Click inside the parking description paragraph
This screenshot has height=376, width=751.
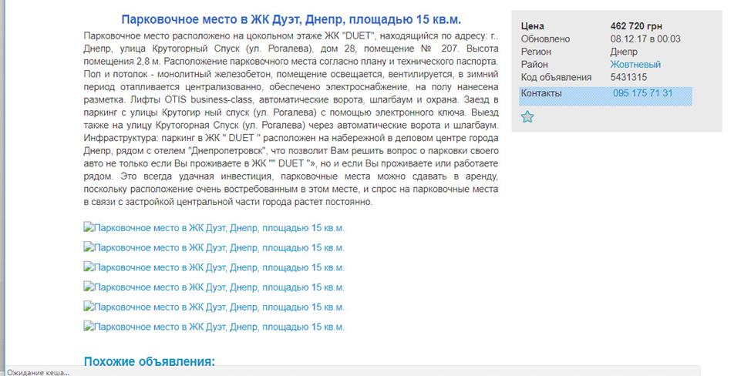pyautogui.click(x=291, y=119)
